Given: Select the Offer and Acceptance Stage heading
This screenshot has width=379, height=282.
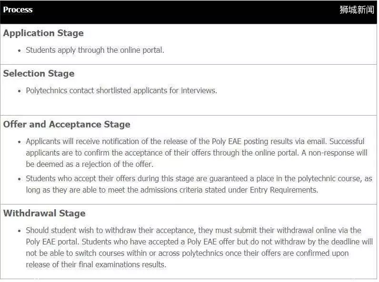Looking at the screenshot, I should [x=67, y=124].
